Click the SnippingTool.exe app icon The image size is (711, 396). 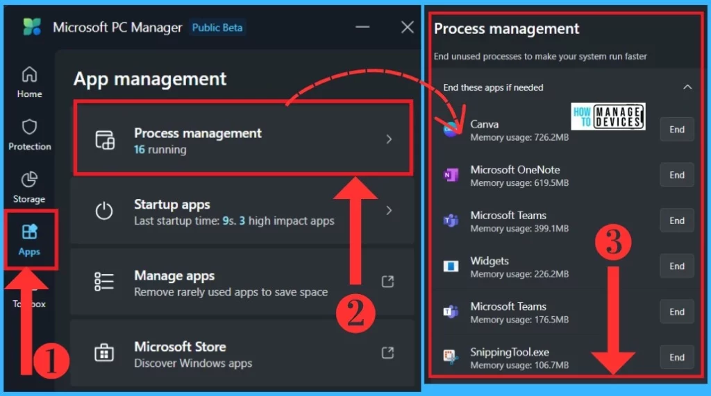[451, 357]
